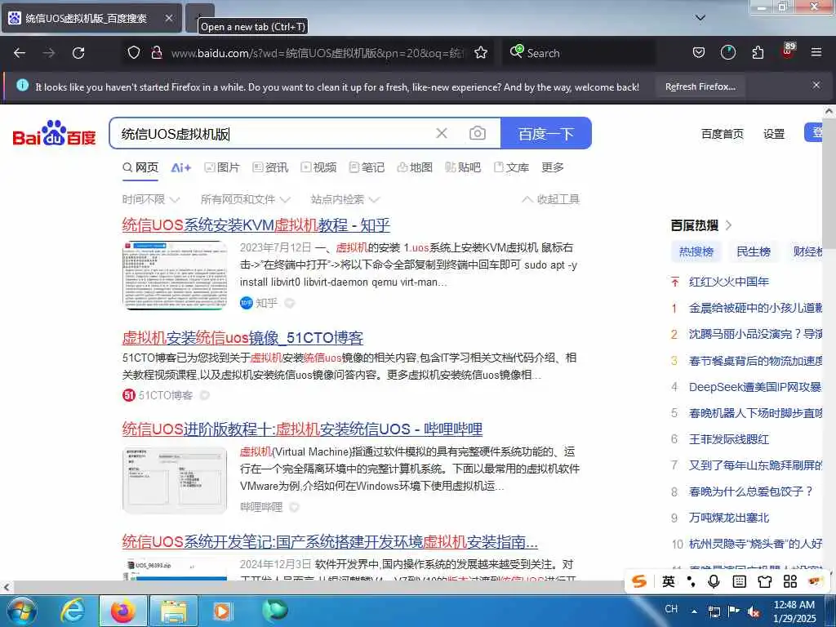The height and width of the screenshot is (627, 836).
Task: Click the Firefox taskbar icon
Action: [x=123, y=611]
